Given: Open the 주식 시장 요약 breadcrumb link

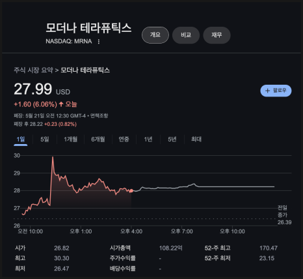Looking at the screenshot, I should (33, 70).
